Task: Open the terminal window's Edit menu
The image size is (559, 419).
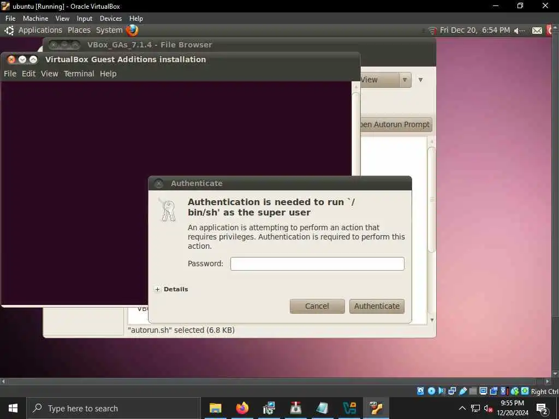Action: [x=28, y=74]
